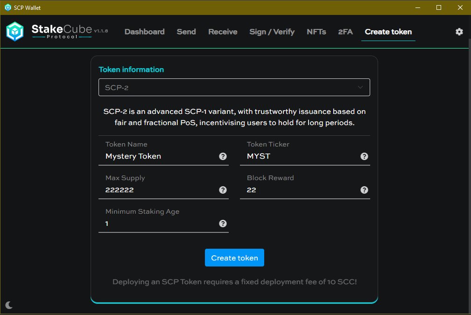The height and width of the screenshot is (315, 471).
Task: Show help for Block Reward field
Action: pos(364,190)
